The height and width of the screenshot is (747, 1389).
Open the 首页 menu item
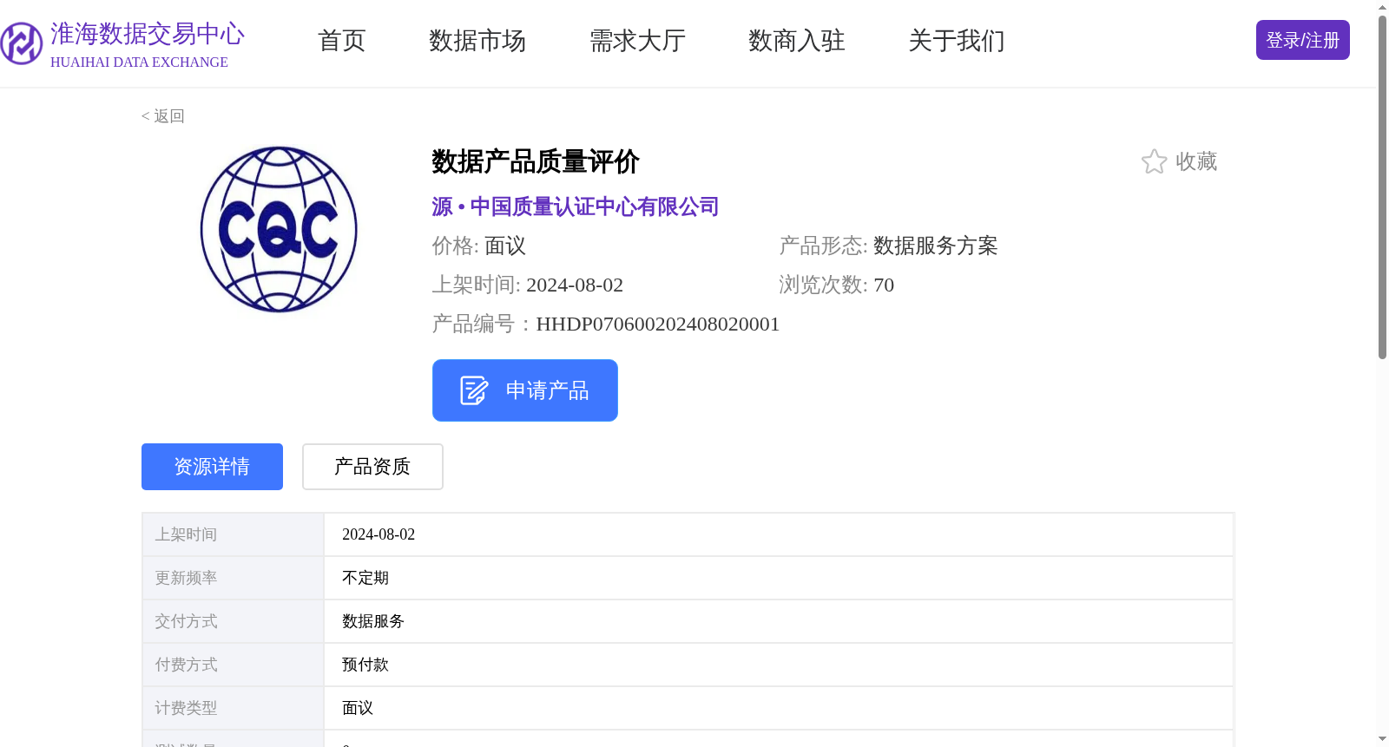pos(342,41)
